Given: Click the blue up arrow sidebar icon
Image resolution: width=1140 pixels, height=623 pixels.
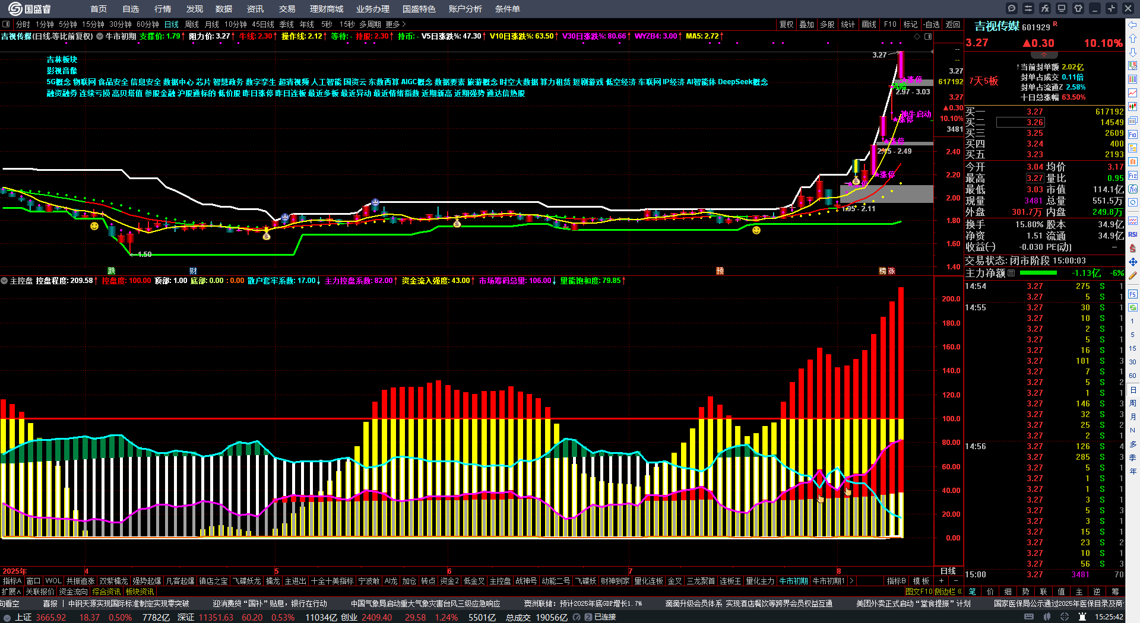Looking at the screenshot, I should 1133,39.
